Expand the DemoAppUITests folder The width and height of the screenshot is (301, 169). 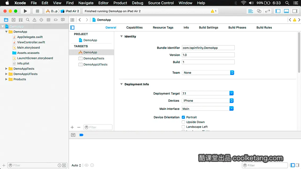click(x=6, y=74)
